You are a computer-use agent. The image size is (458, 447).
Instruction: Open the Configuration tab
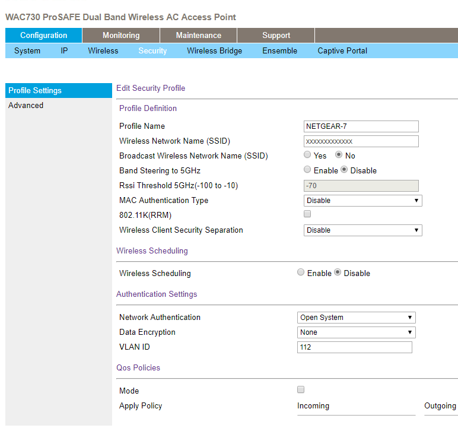tap(43, 36)
